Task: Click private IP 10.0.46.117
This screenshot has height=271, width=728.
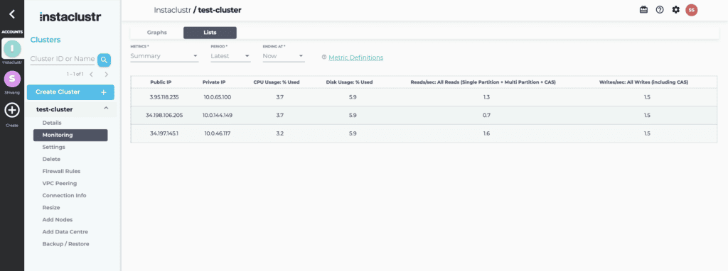Action: [x=218, y=133]
